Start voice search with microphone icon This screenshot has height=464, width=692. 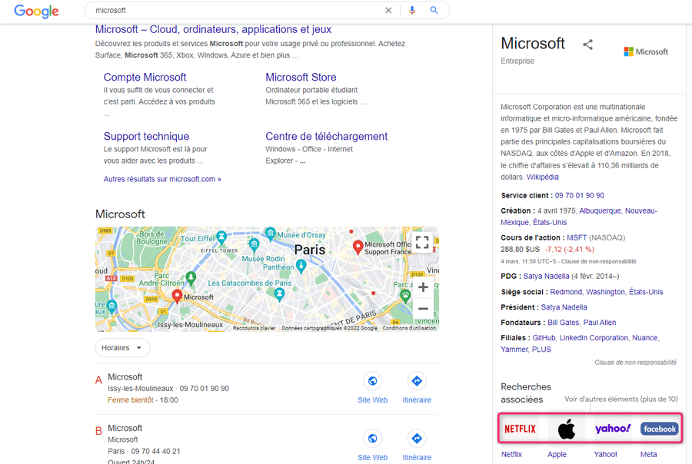[412, 10]
